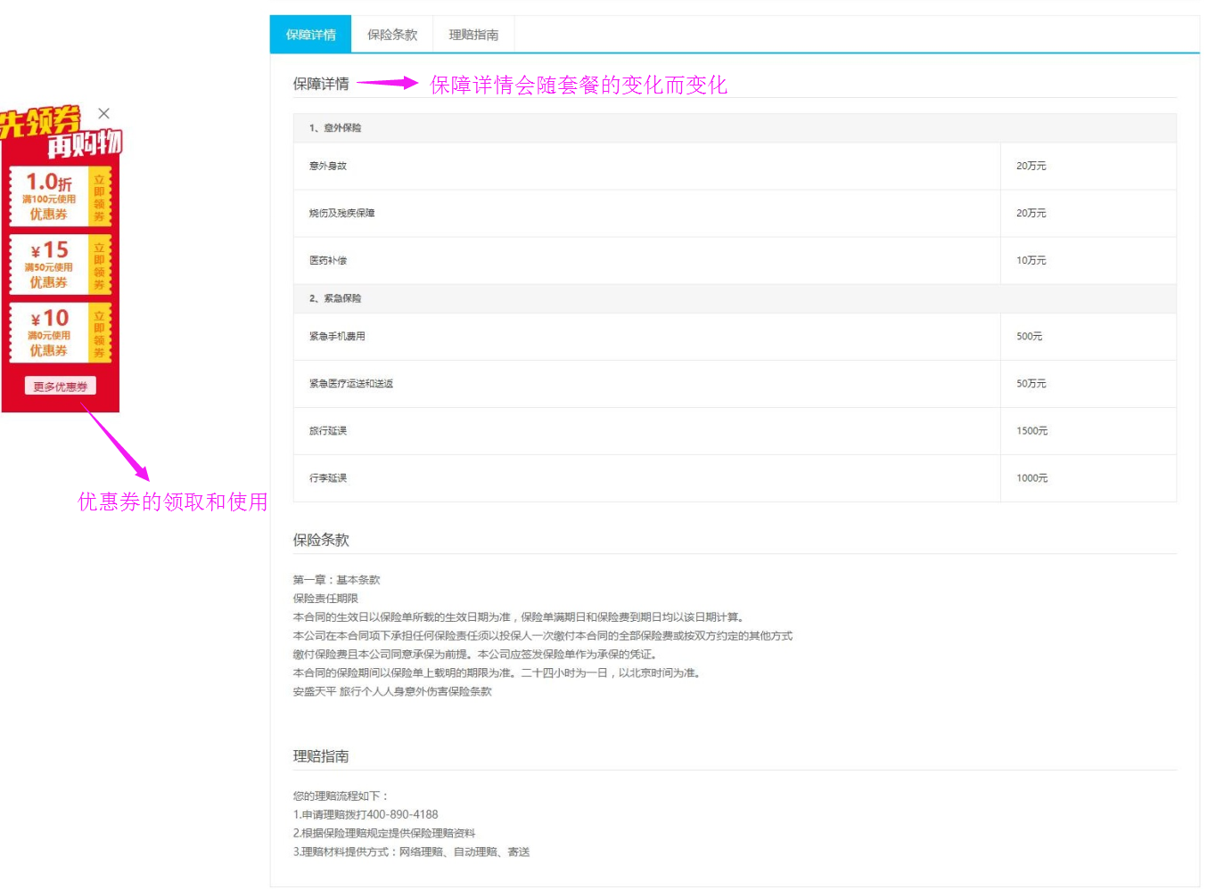Switch to the 保障详情 tab

[310, 35]
